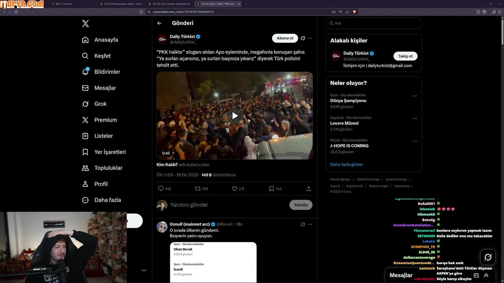Expand footer Daha fazla menu
The height and width of the screenshot is (283, 504).
(404, 186)
